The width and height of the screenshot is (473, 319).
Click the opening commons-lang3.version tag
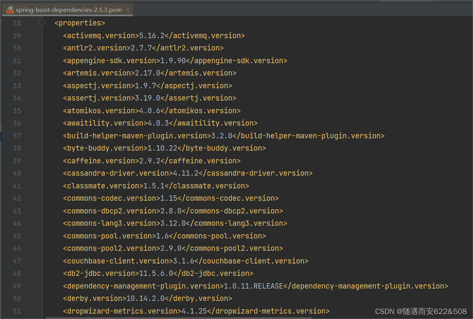[111, 223]
